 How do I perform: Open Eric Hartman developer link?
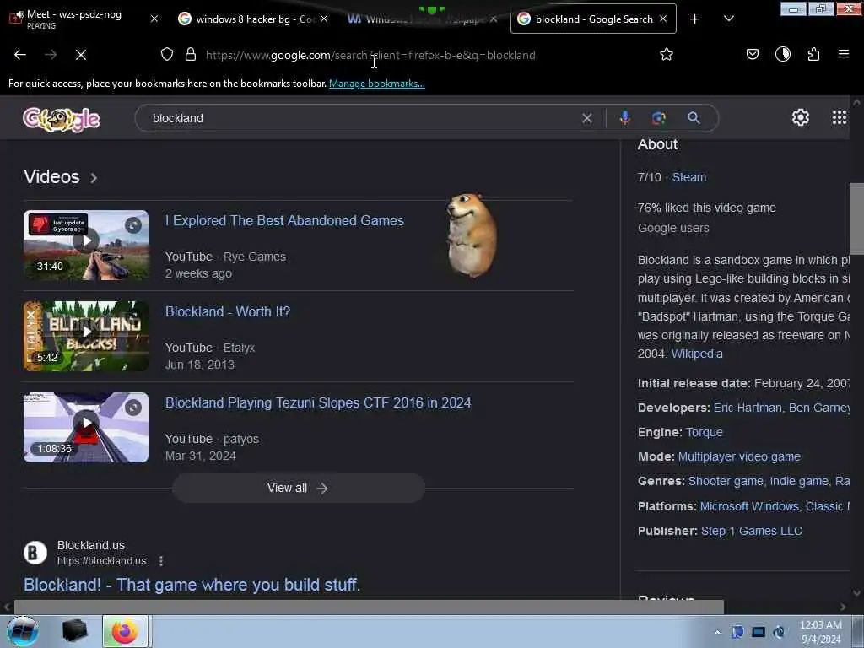click(x=748, y=408)
